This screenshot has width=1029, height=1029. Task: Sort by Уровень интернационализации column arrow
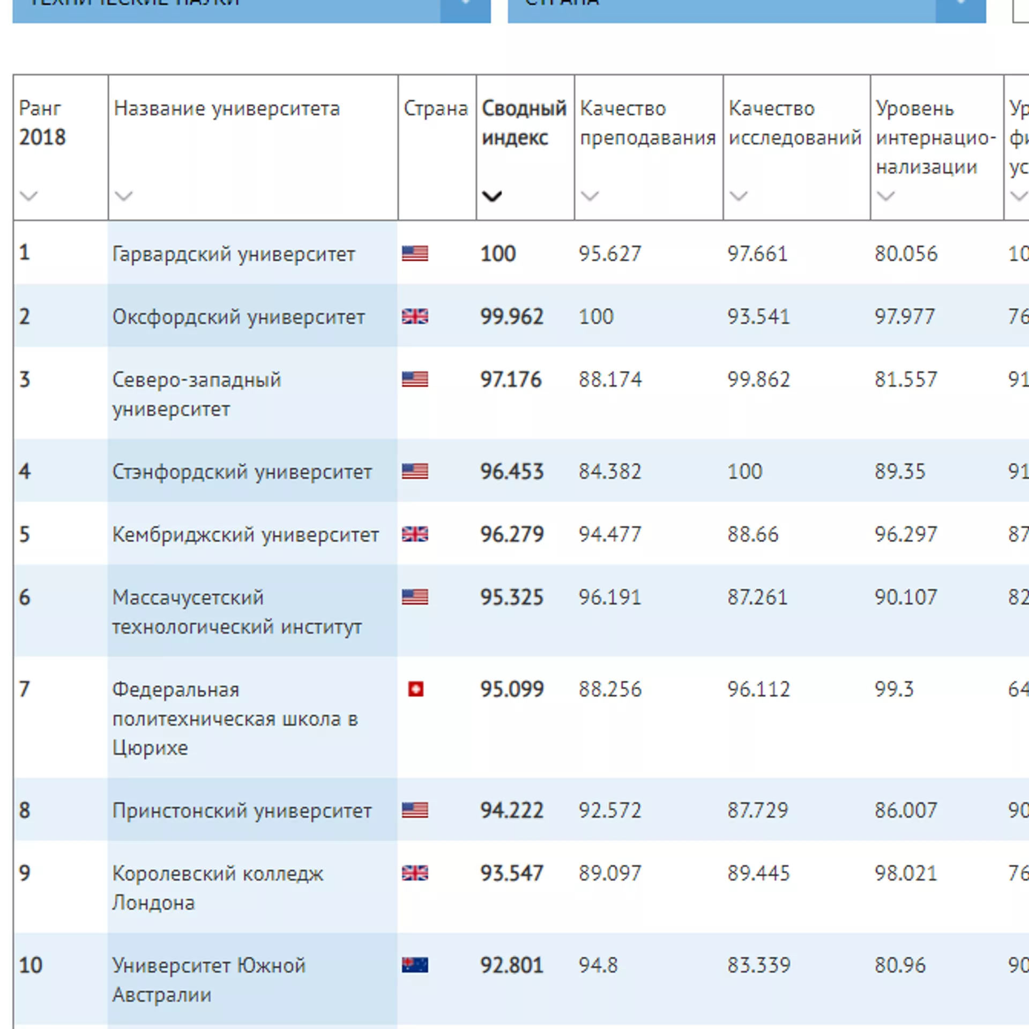(x=885, y=196)
